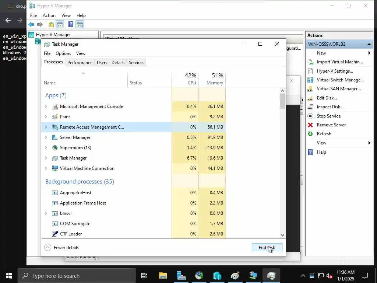The height and width of the screenshot is (283, 377).
Task: Select the AggregatorHost background process
Action: point(133,192)
